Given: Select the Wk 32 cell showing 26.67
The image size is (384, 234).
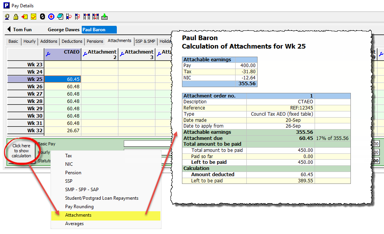Looking at the screenshot, I should [x=63, y=131].
